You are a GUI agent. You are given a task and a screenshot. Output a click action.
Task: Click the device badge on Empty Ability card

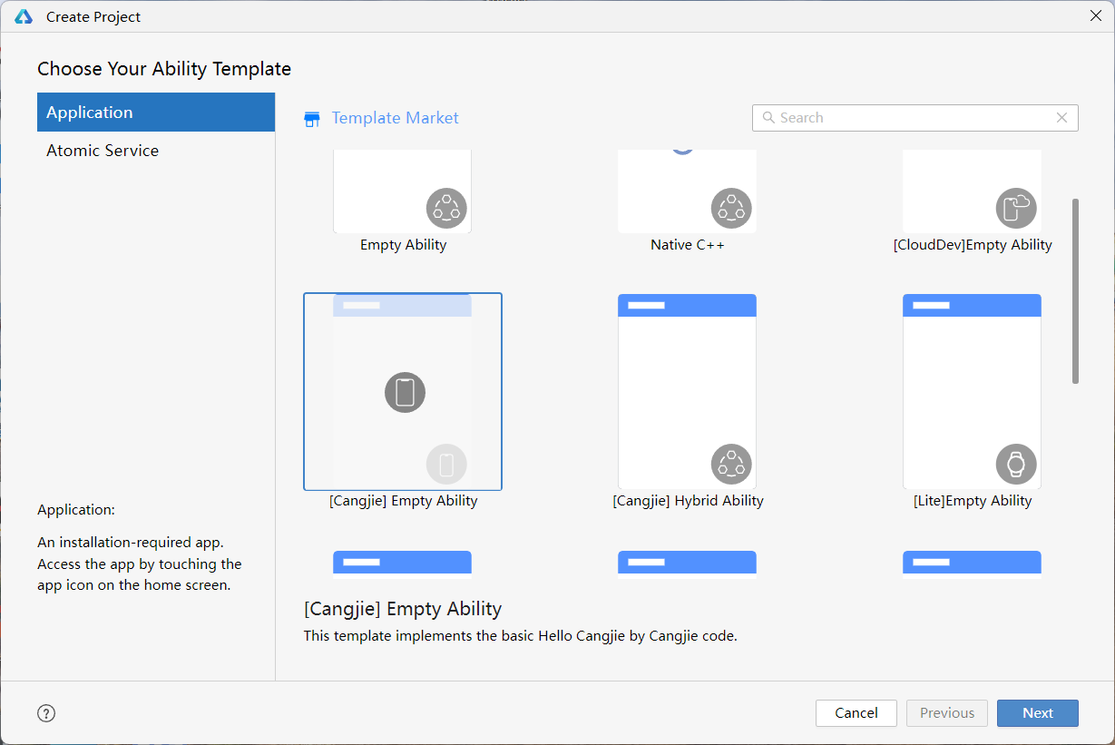446,209
